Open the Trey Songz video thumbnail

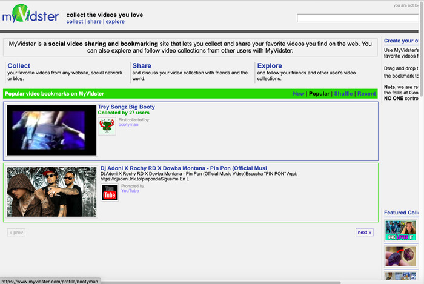51,130
